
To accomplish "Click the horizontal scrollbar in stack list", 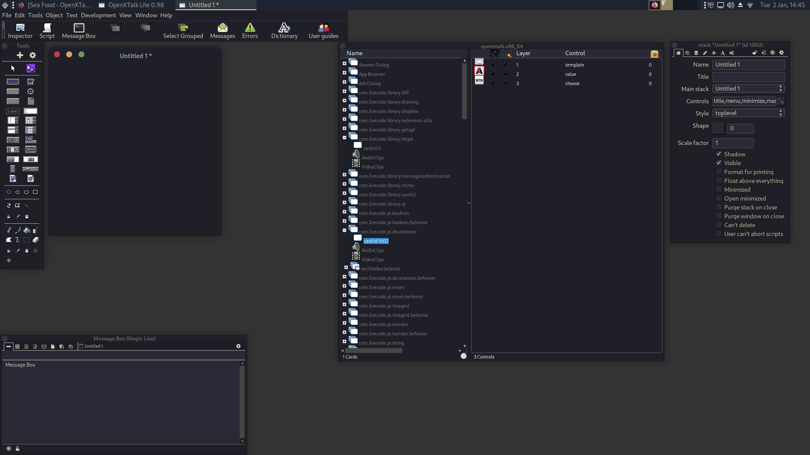I will 374,351.
